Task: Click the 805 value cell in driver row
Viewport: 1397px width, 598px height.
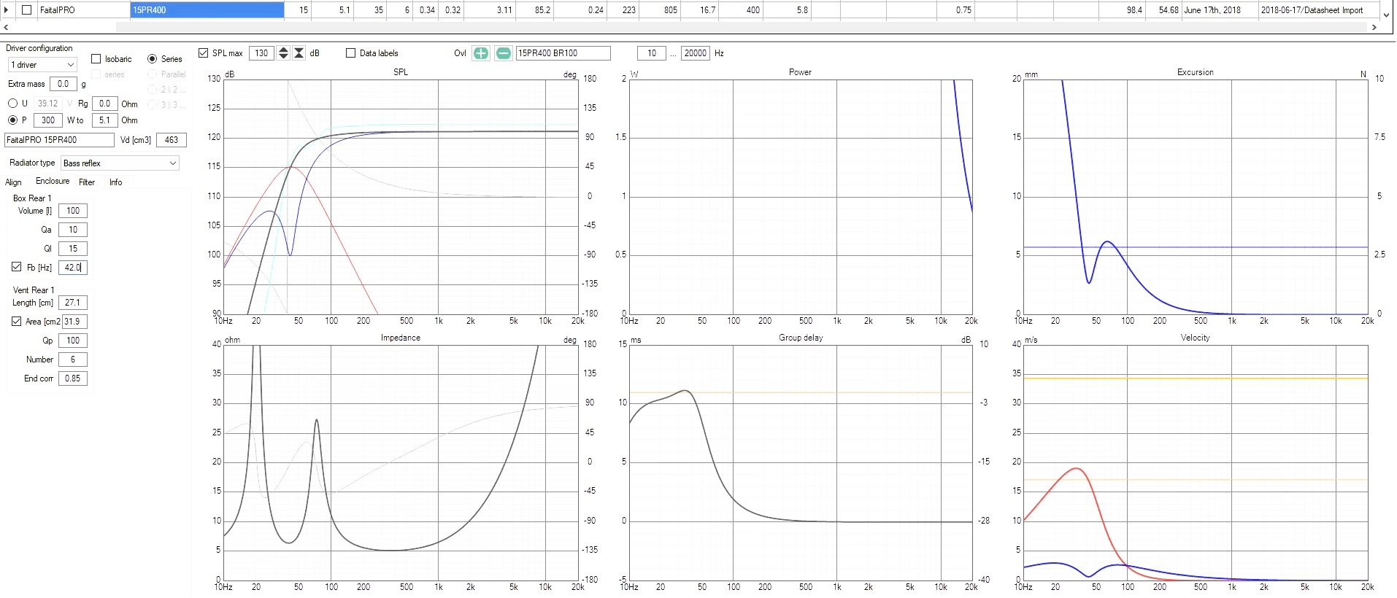Action: (x=660, y=10)
